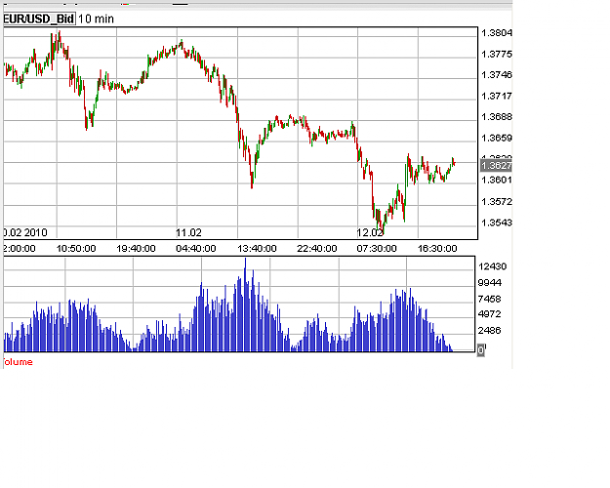Select the 10 min timeframe label
This screenshot has width=610, height=488.
96,19
